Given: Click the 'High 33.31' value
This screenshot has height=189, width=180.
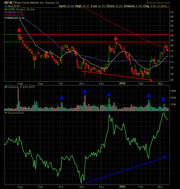Looking at the screenshot, I should pyautogui.click(x=82, y=6).
